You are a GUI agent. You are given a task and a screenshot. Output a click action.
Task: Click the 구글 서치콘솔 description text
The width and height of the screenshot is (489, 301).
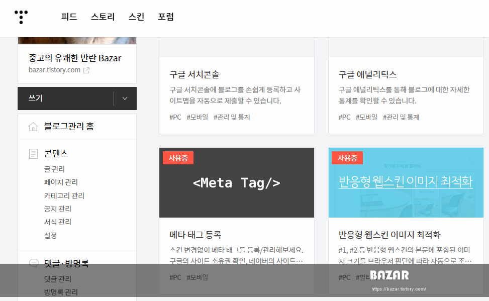pyautogui.click(x=235, y=95)
